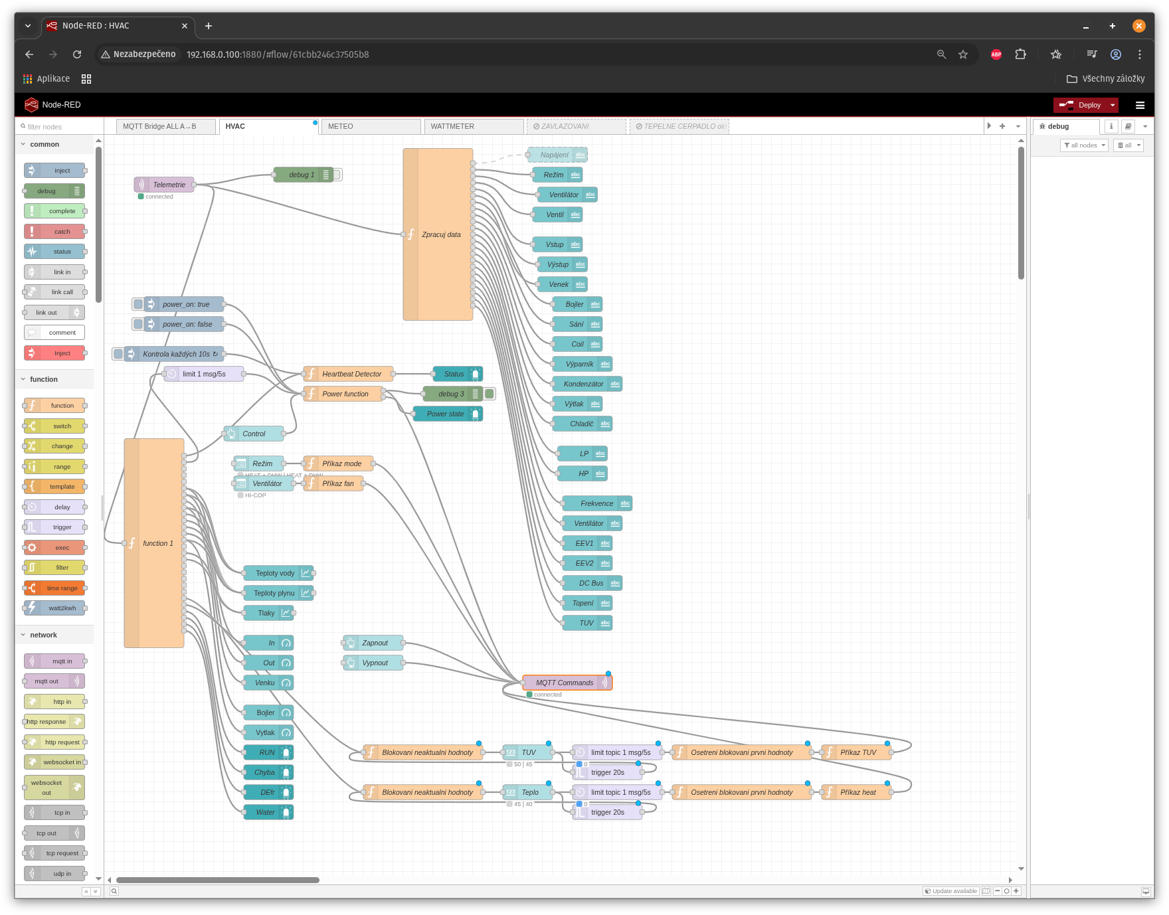Toggle output of the Power state node
Screen dimensions: 1169x915
(476, 414)
